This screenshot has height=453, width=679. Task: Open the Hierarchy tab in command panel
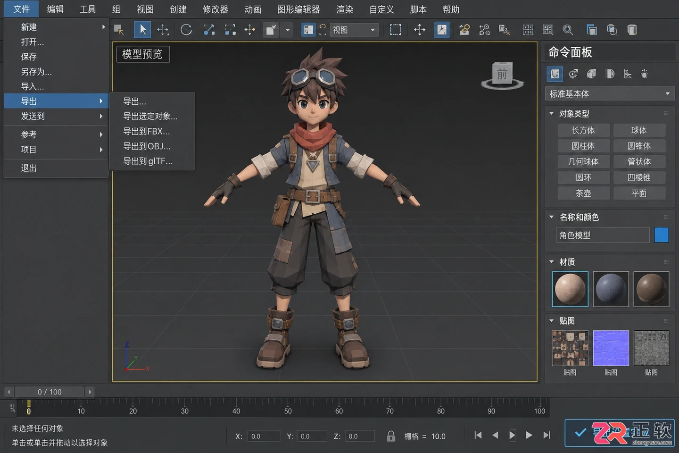click(x=591, y=74)
